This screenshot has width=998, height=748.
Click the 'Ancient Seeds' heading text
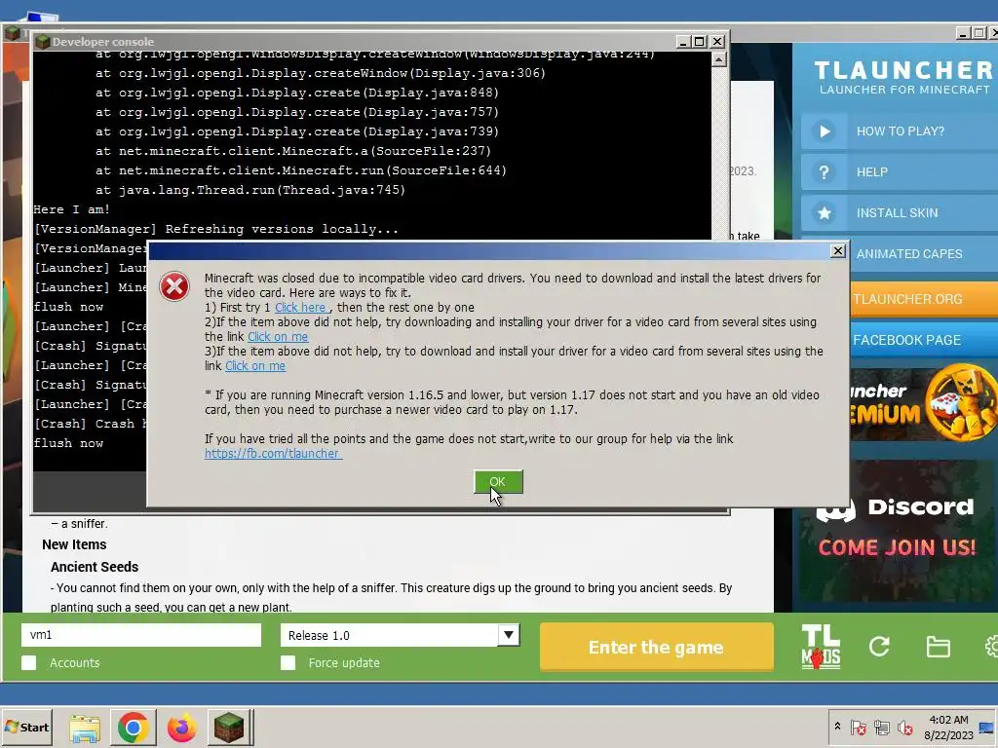pyautogui.click(x=95, y=567)
